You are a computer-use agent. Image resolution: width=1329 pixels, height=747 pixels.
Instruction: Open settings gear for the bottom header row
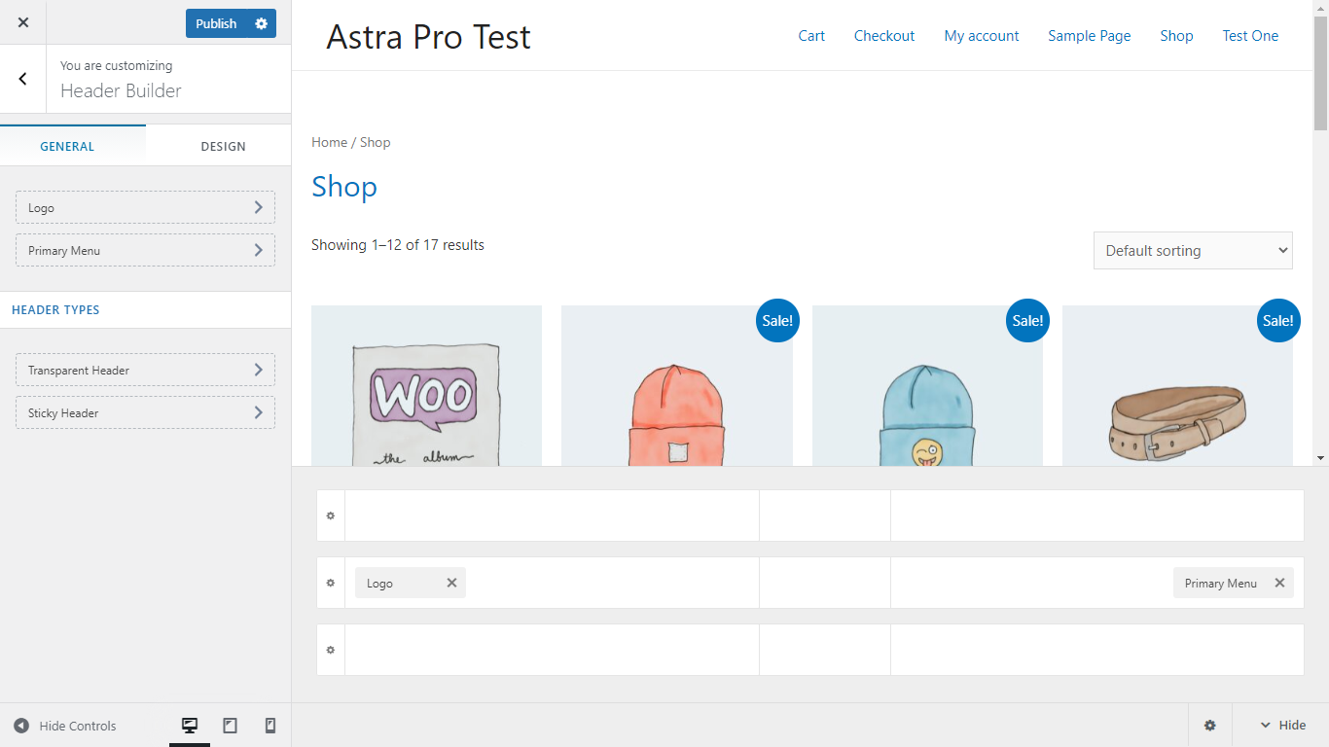click(x=331, y=650)
